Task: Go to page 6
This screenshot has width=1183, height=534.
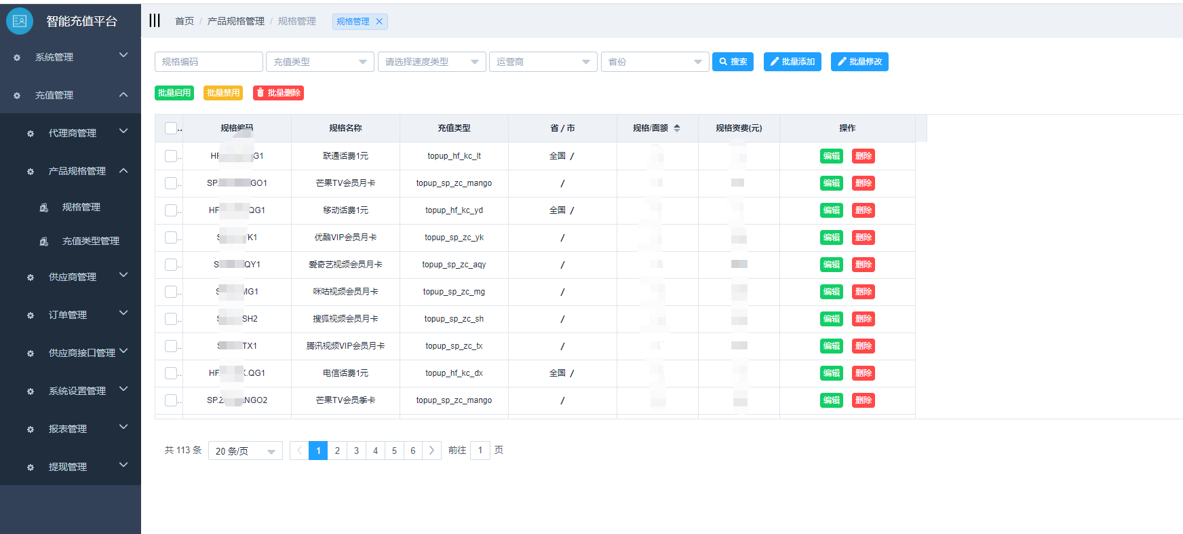Action: (x=413, y=451)
